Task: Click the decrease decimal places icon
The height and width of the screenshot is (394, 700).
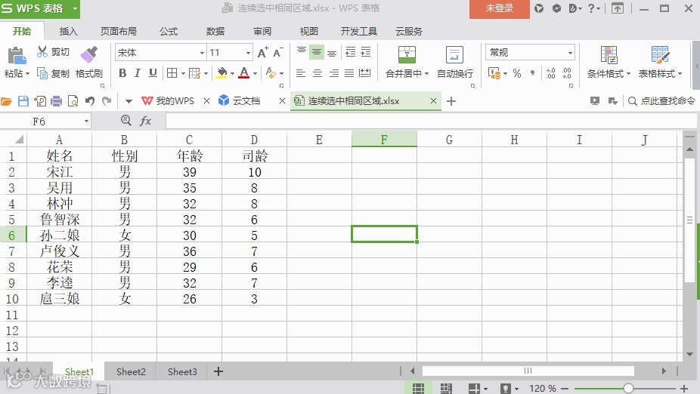Action: point(566,73)
